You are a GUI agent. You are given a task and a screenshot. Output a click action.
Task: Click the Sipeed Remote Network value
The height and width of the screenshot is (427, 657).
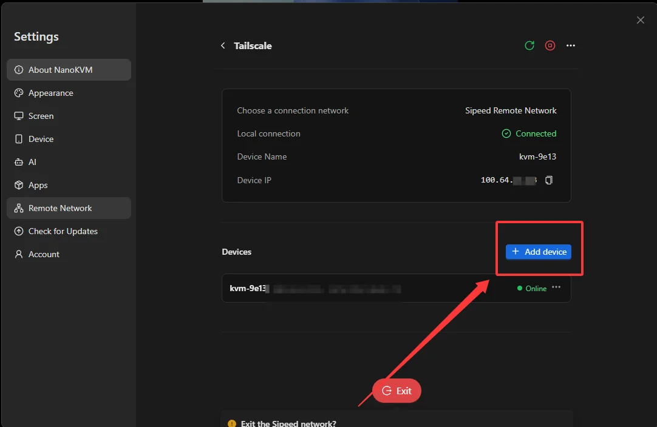pyautogui.click(x=511, y=110)
